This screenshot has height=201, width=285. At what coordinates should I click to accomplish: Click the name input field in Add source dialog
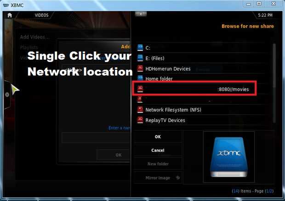(x=96, y=138)
